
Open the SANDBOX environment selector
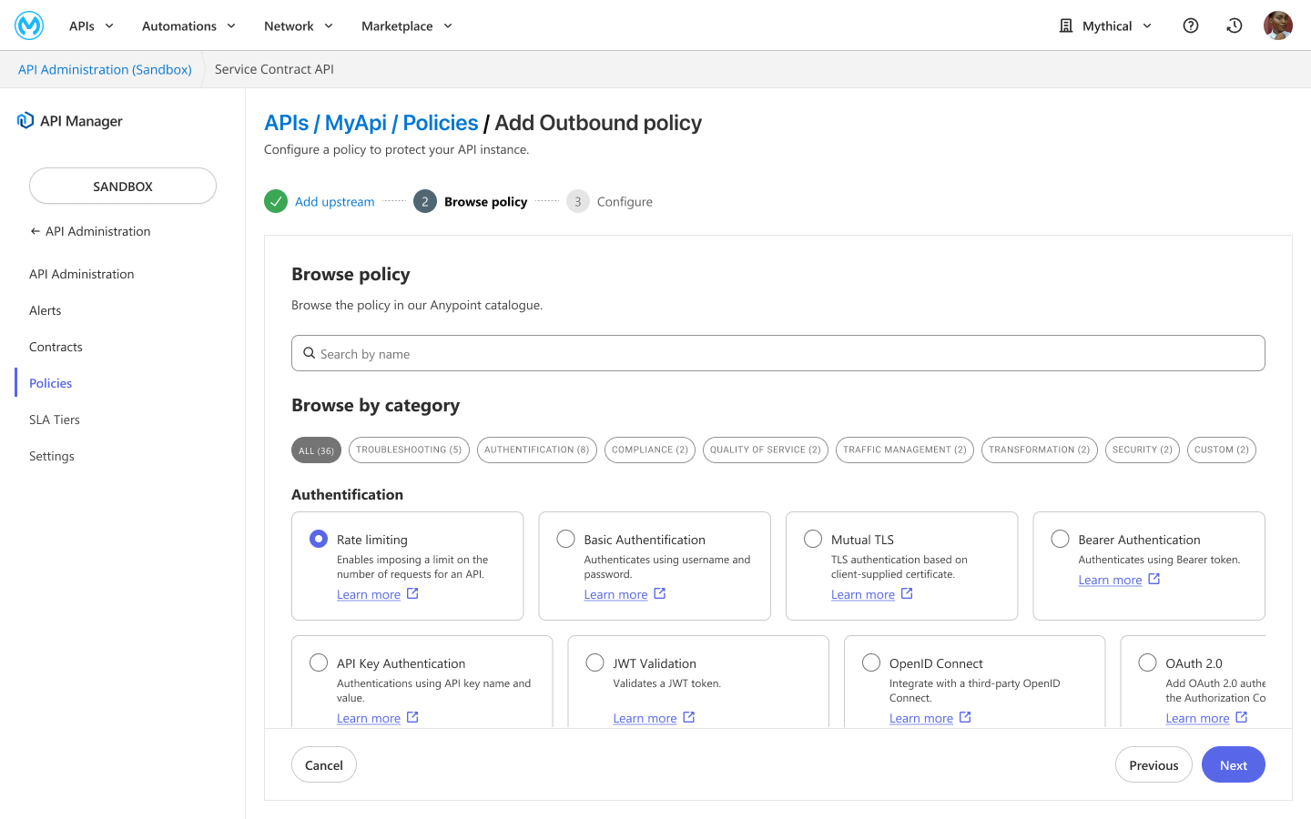[x=123, y=186]
